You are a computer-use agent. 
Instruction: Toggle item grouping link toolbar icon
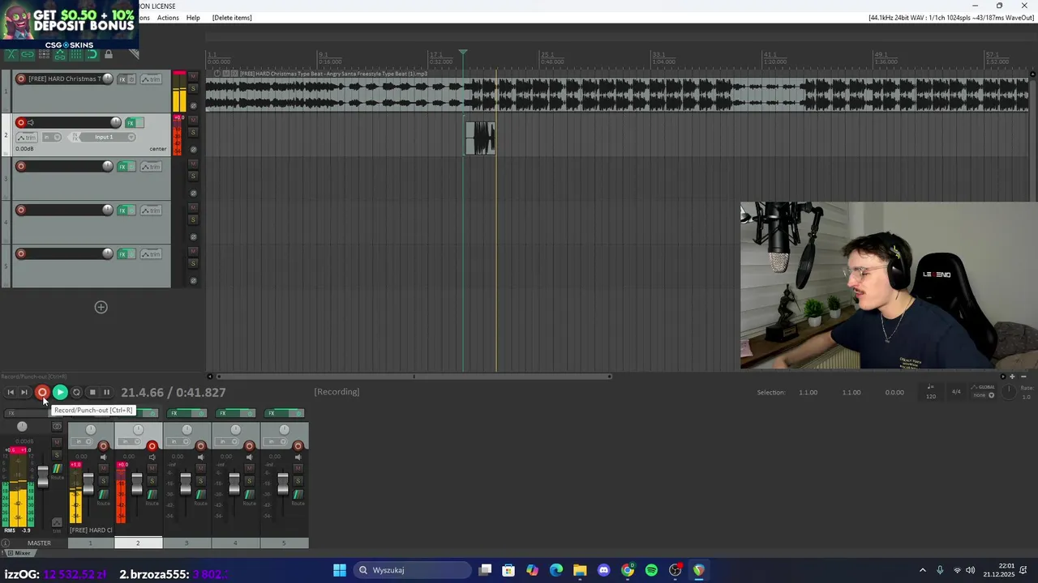point(27,54)
